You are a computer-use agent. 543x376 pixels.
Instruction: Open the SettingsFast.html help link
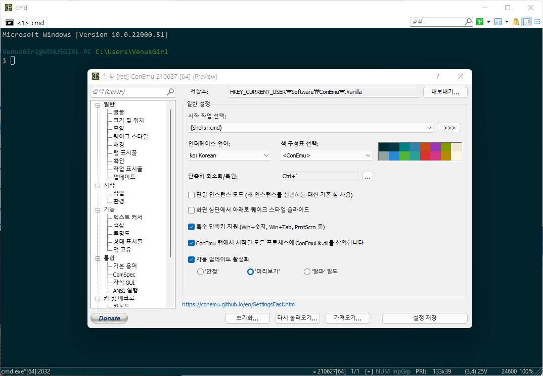click(239, 304)
